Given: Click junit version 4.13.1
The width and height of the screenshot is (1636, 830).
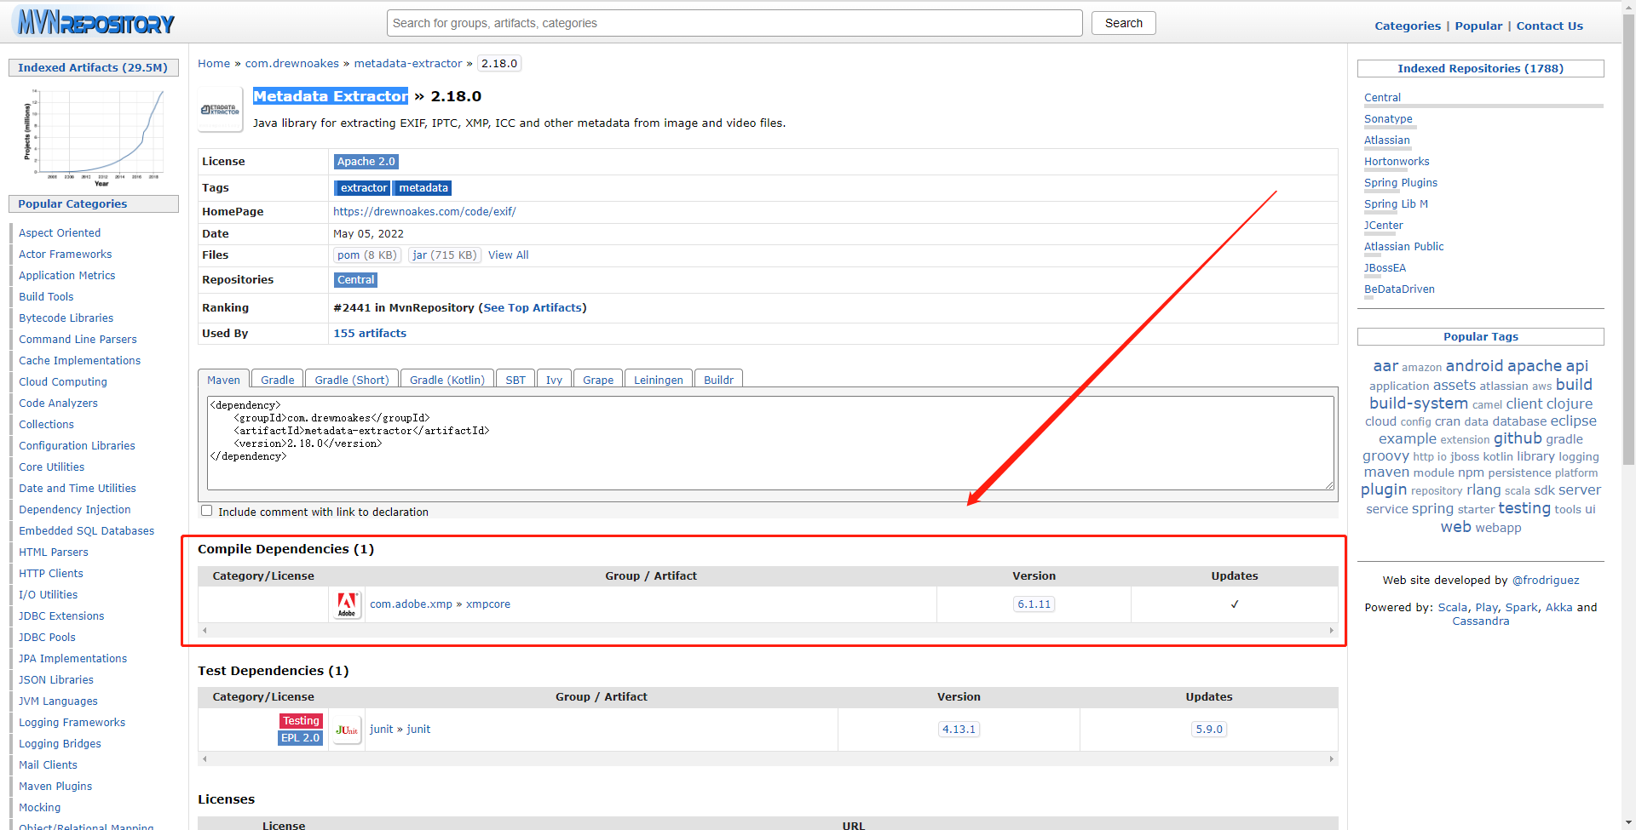Looking at the screenshot, I should (x=959, y=730).
